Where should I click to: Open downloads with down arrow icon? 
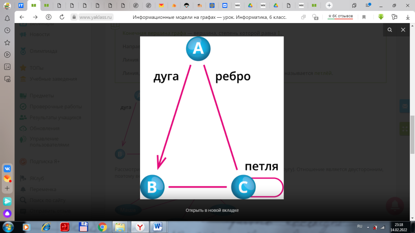408,17
